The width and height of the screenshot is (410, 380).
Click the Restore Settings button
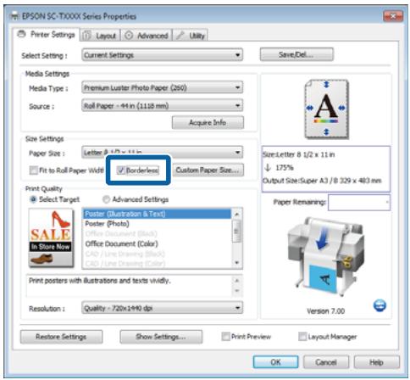(61, 337)
